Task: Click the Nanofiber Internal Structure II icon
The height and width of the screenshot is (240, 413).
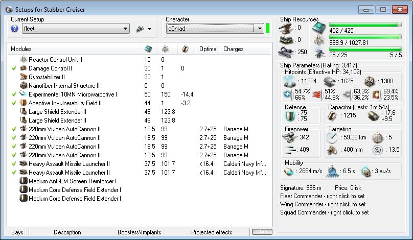Action: [x=24, y=85]
